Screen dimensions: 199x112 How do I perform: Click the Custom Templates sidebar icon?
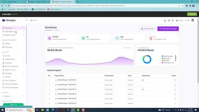click(x=3, y=66)
